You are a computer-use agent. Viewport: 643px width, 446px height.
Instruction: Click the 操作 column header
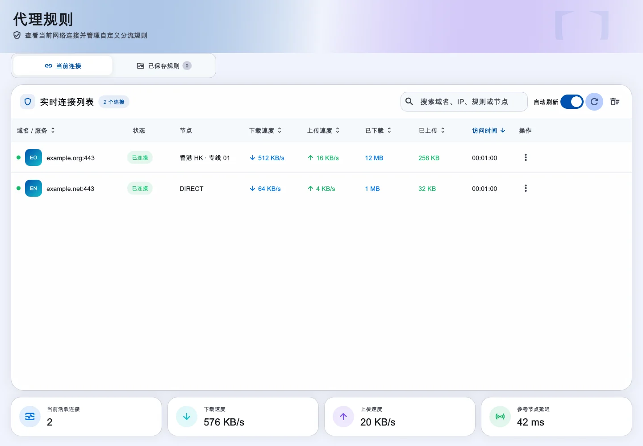pyautogui.click(x=525, y=130)
